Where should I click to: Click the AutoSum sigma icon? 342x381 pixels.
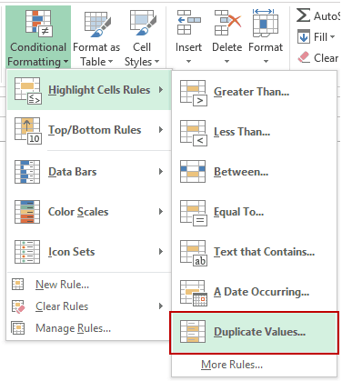click(x=303, y=15)
